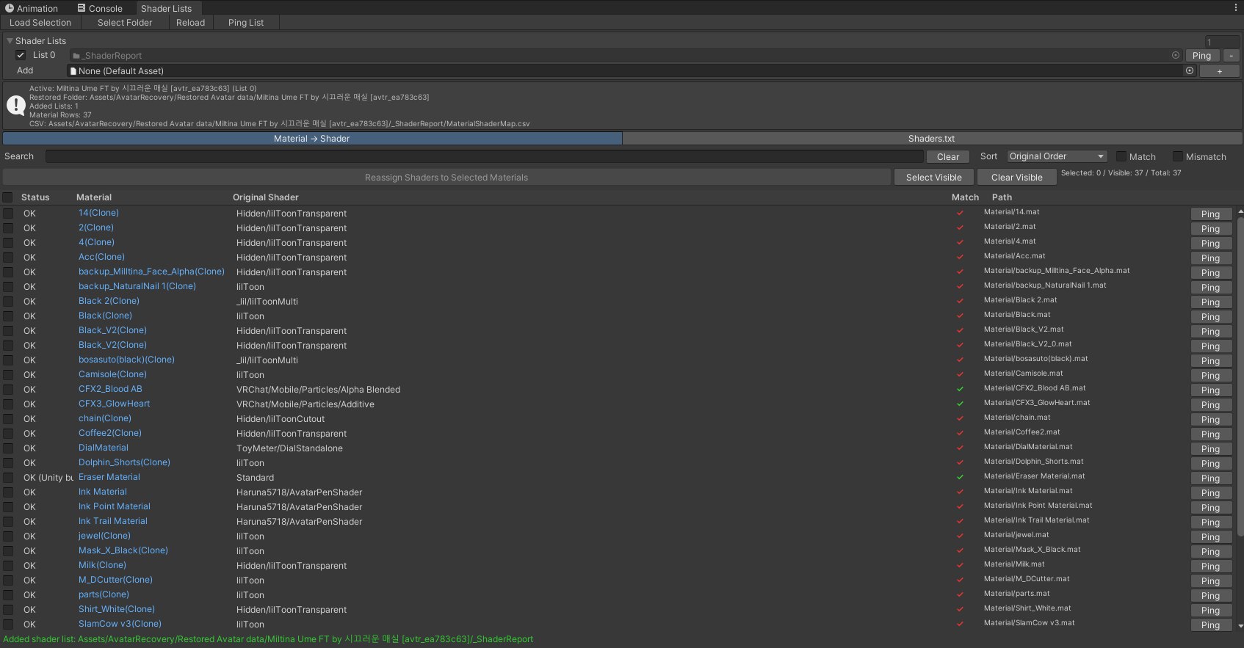Click the Select Visible button
The width and height of the screenshot is (1244, 648).
pos(934,178)
